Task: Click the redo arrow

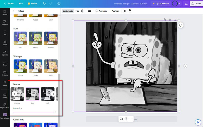Action: click(51, 4)
